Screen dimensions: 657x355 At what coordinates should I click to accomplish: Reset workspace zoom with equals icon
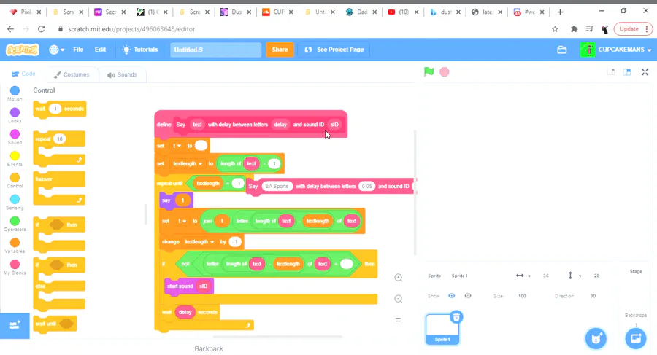tap(398, 320)
